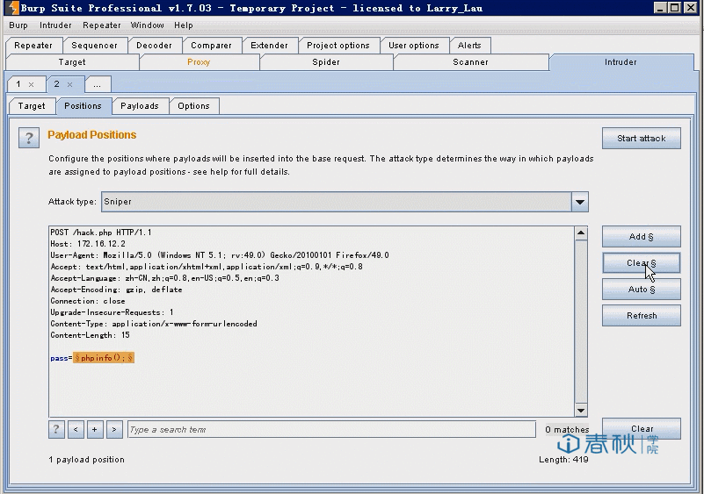704x494 pixels.
Task: Close Intruder attack tab 2
Action: click(x=69, y=84)
